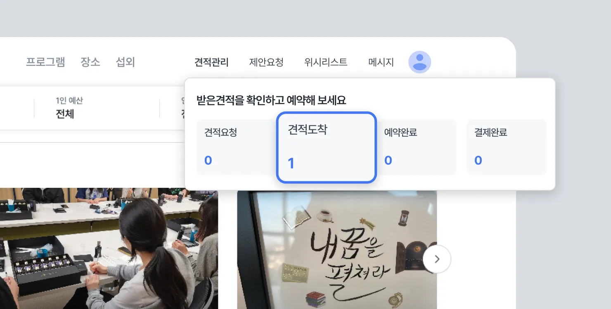Open the 견적관리 menu

(x=211, y=62)
